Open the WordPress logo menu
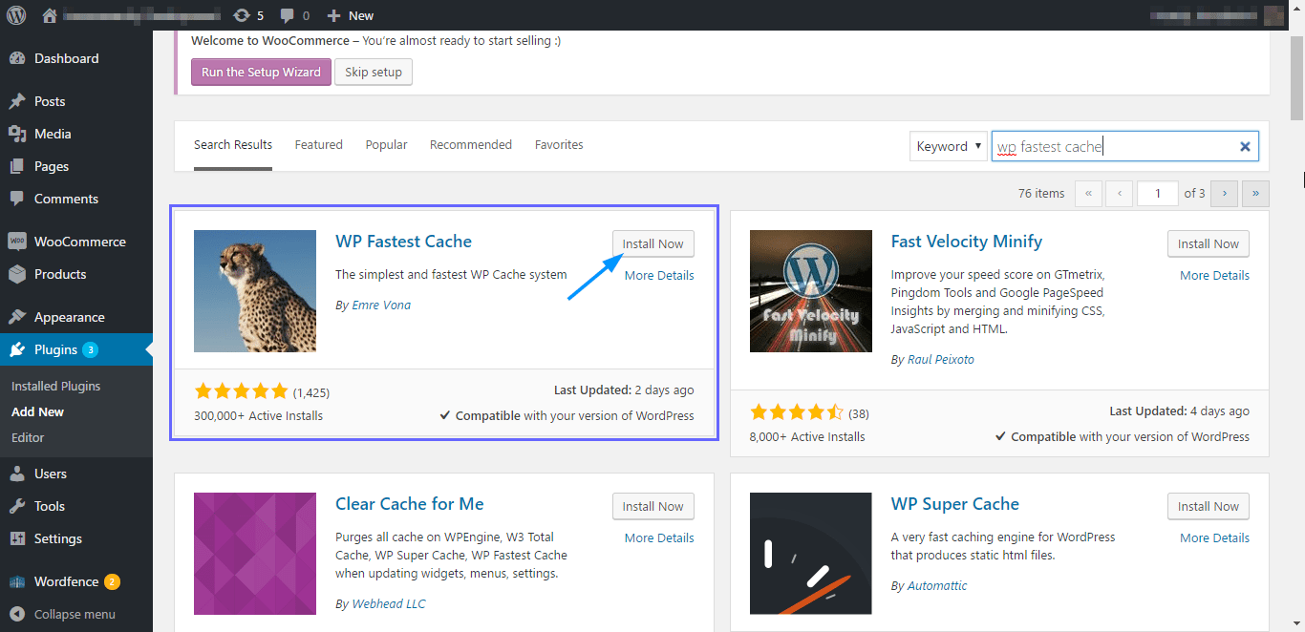Viewport: 1305px width, 632px height. click(x=18, y=15)
